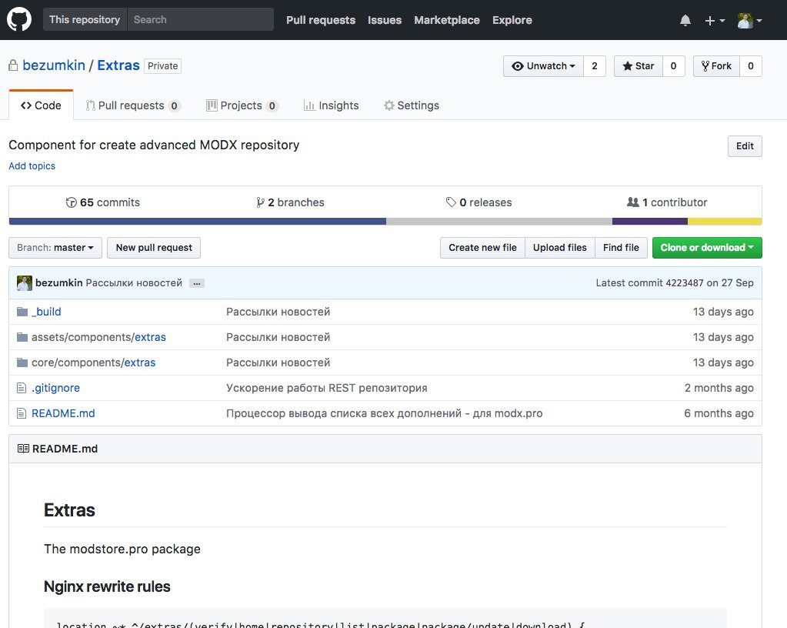The width and height of the screenshot is (787, 628).
Task: Open the README.md file link
Action: pos(63,413)
